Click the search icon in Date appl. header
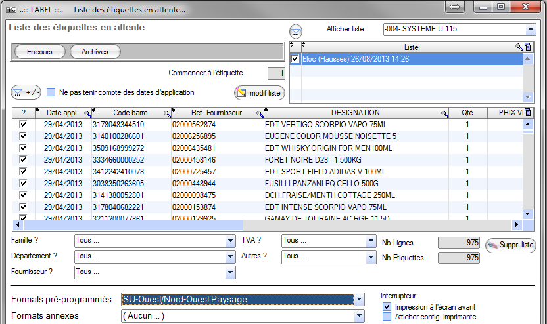This screenshot has width=547, height=324. 87,113
